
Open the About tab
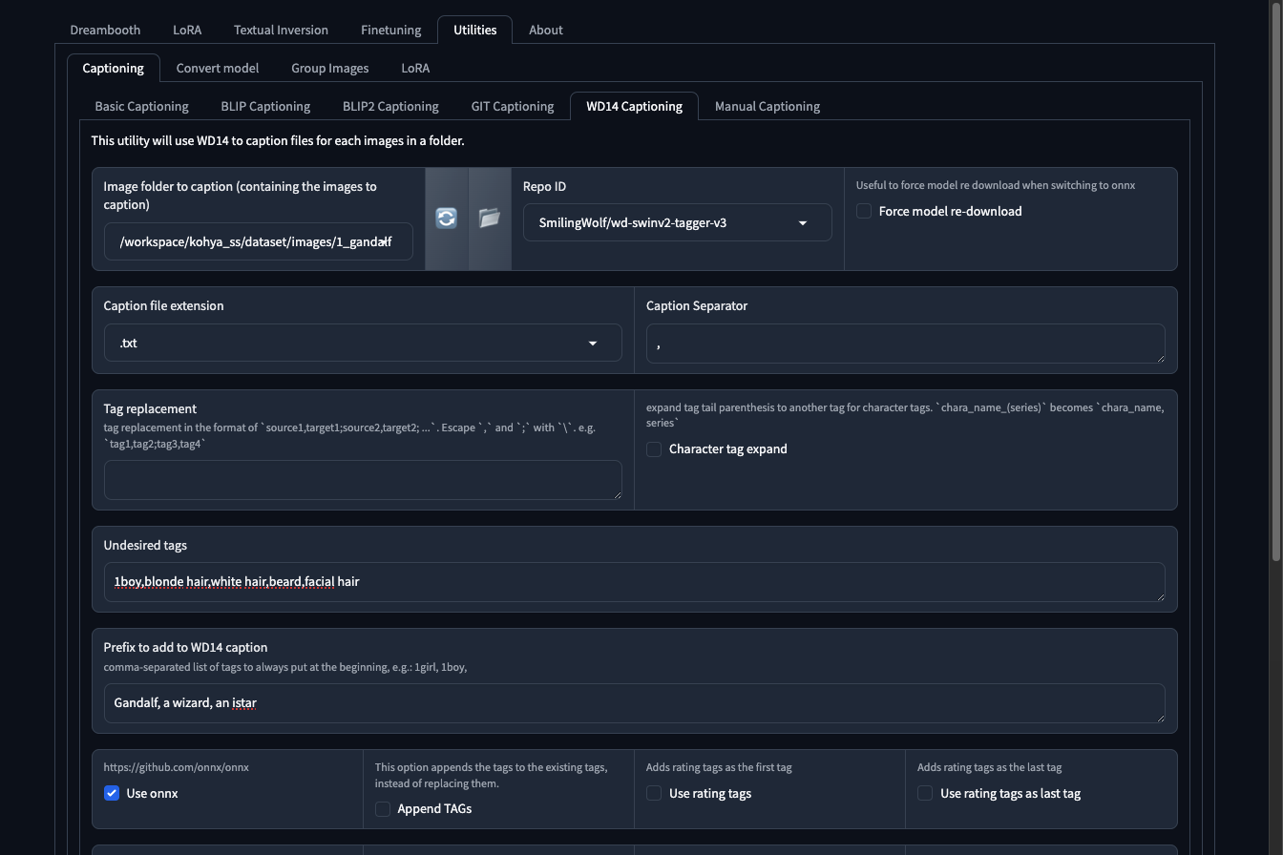[545, 30]
